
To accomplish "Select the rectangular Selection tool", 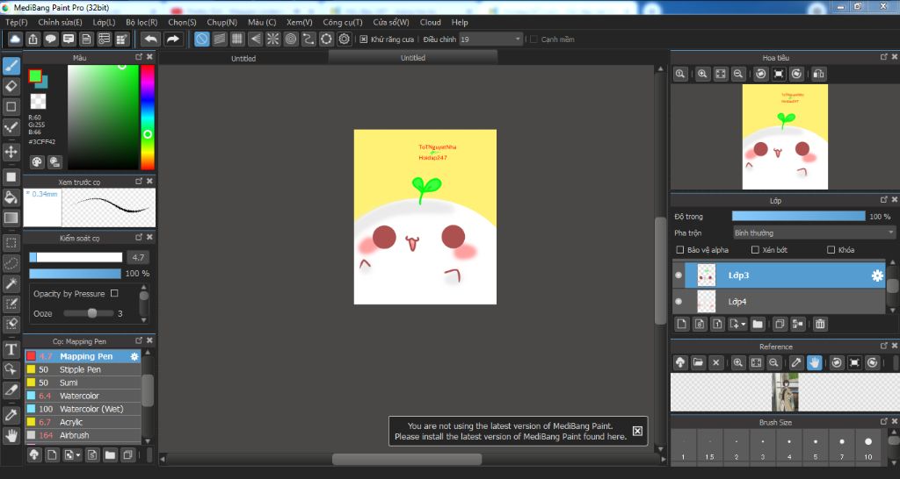I will 11,243.
